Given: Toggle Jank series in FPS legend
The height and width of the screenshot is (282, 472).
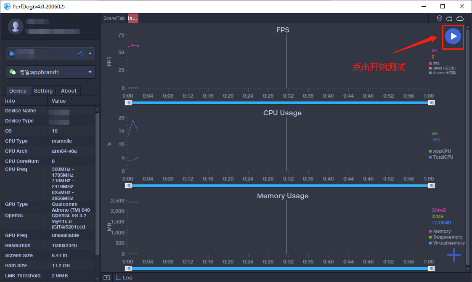Looking at the screenshot, I should tap(442, 68).
